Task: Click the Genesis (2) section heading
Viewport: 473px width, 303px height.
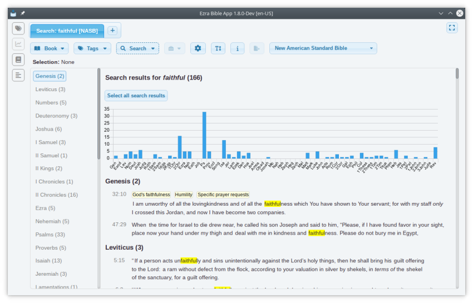Action: pyautogui.click(x=123, y=181)
